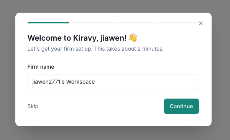
Task: Click the blank white area between Skip and Continue
Action: [101, 106]
